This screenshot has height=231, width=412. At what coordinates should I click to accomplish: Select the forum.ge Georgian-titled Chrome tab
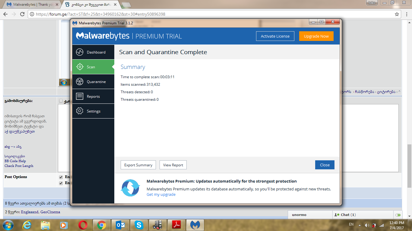point(90,5)
